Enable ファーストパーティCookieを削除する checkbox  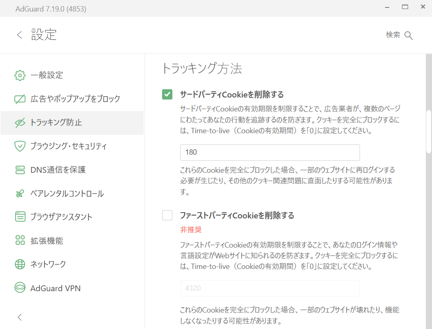click(167, 215)
